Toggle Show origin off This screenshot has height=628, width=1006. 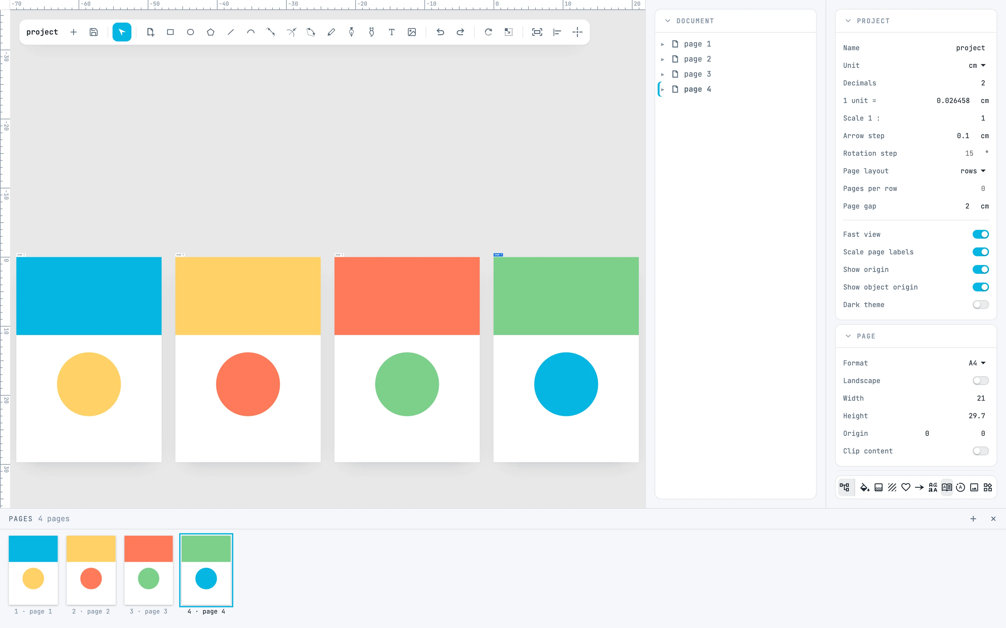pyautogui.click(x=981, y=269)
